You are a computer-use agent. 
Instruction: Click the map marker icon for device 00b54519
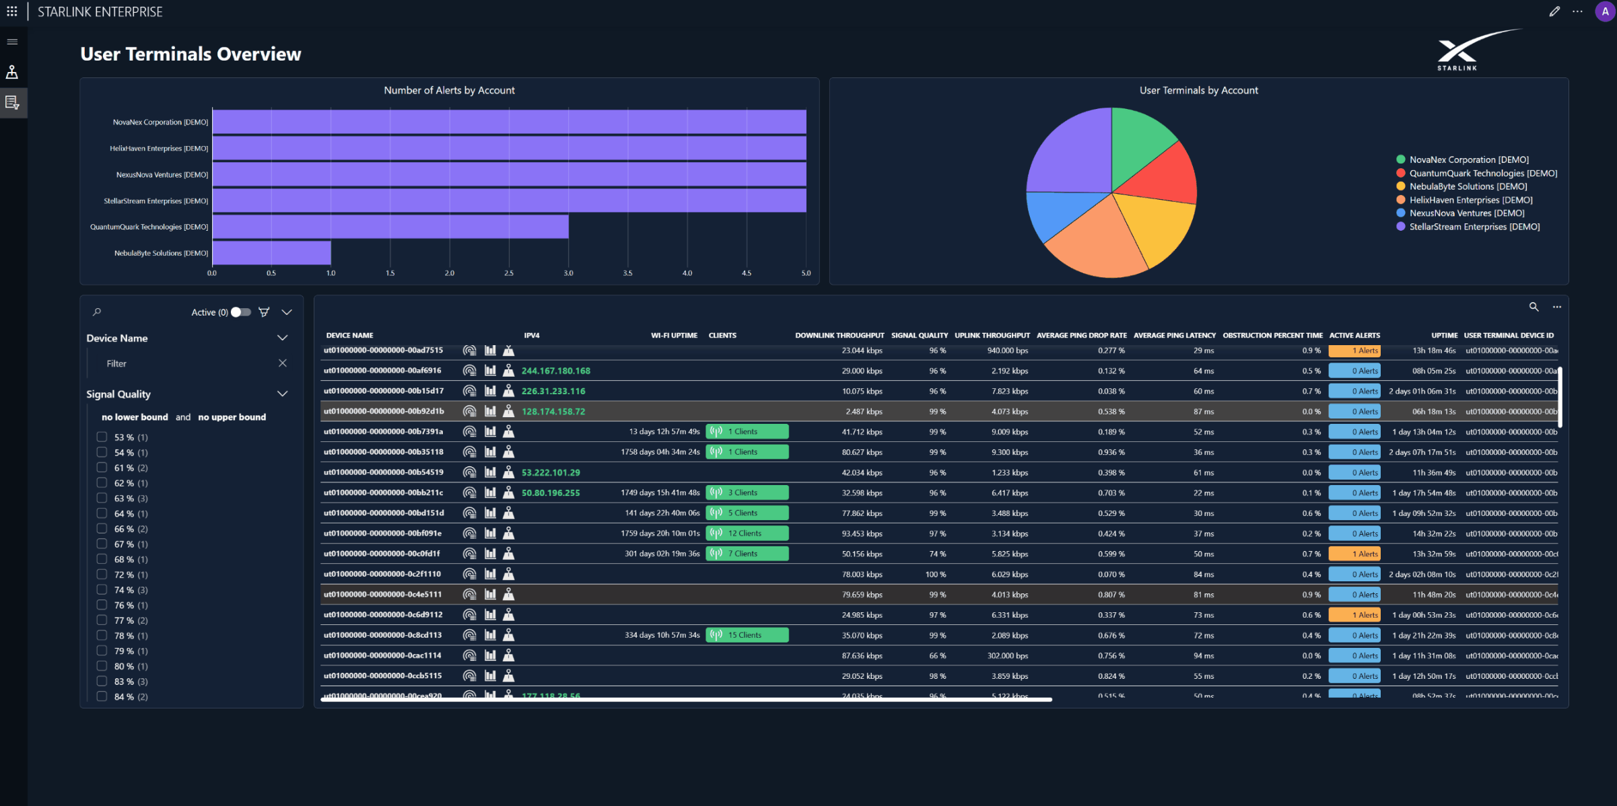coord(509,472)
